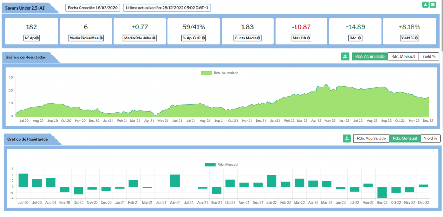Click the Sep-22 negative bar in monthly chart
443x217 pixels.
coord(382,192)
